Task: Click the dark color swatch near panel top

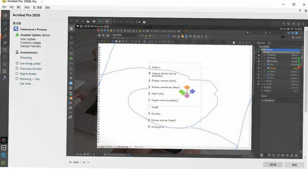Action: coord(283,37)
